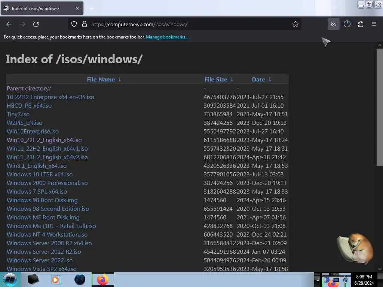This screenshot has width=383, height=287.
Task: Bookmark this page with star icon
Action: 295,24
